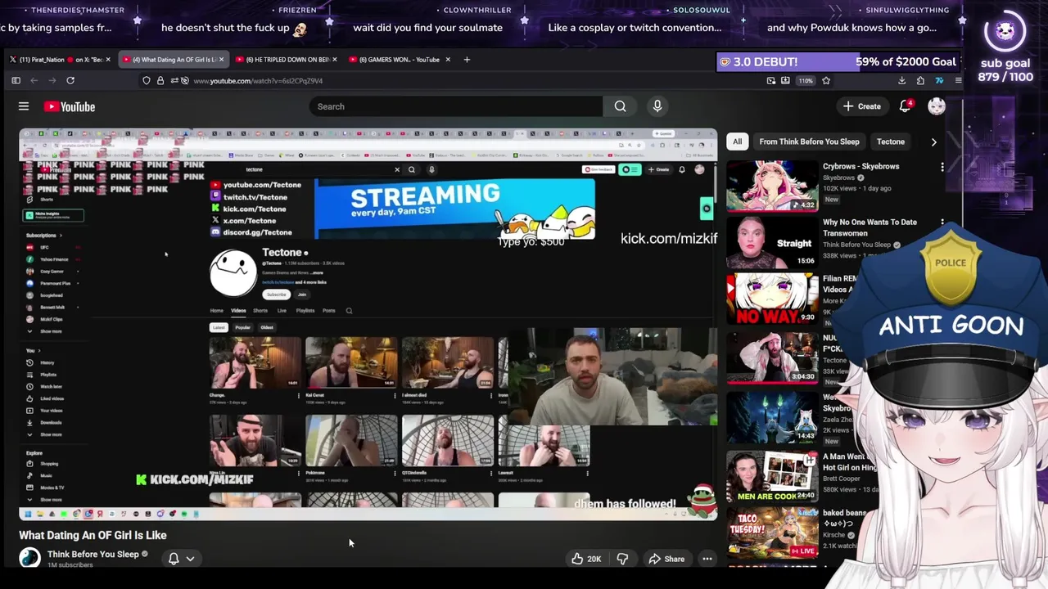The image size is (1048, 589).
Task: Open YouTube notifications bell
Action: 906,106
